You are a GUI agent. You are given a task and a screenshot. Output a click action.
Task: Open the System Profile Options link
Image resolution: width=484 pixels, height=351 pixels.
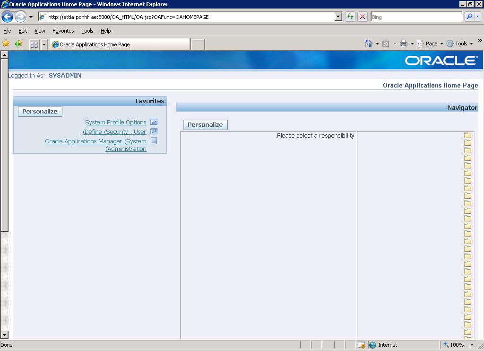coord(116,123)
